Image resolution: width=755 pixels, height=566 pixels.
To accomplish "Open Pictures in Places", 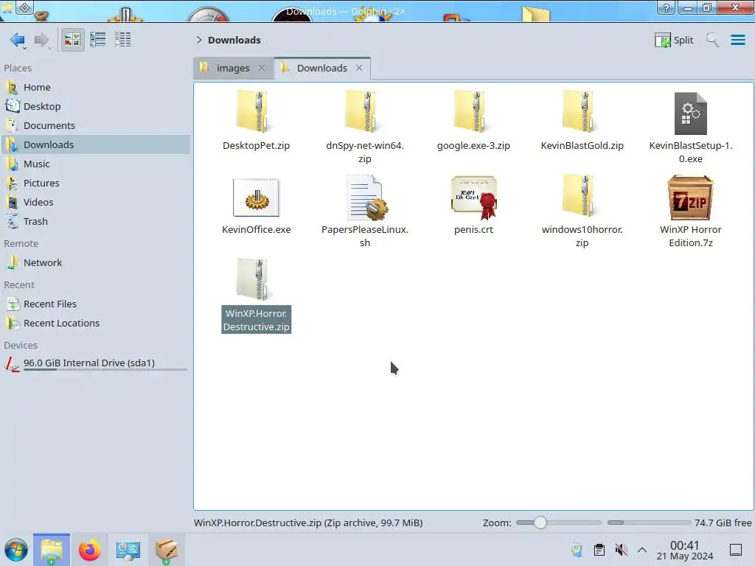I will click(x=95, y=184).
